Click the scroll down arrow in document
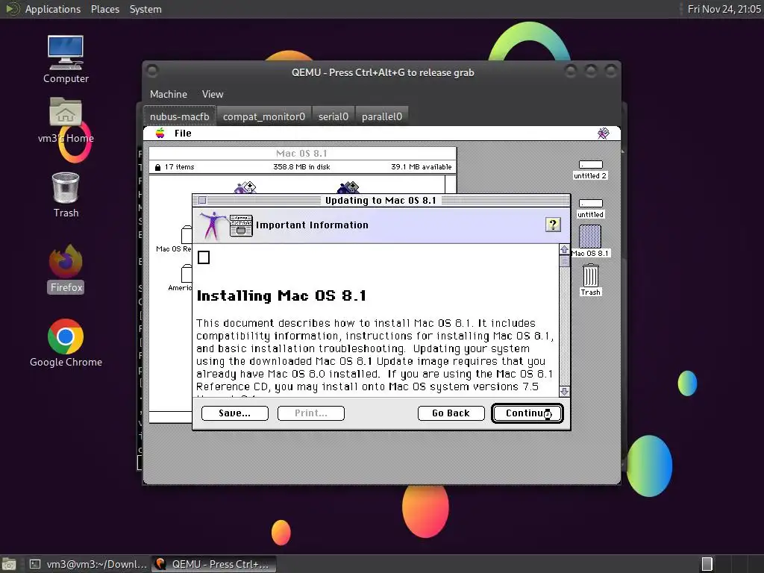This screenshot has width=764, height=573. coord(564,391)
